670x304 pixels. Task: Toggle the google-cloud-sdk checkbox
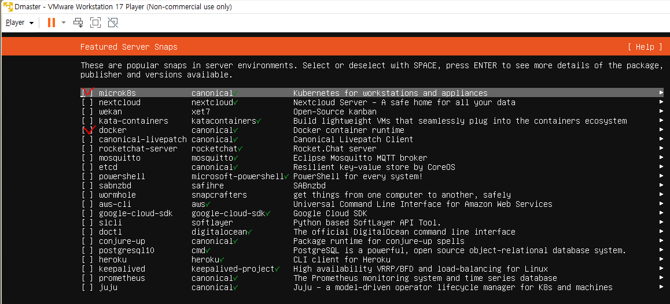87,213
